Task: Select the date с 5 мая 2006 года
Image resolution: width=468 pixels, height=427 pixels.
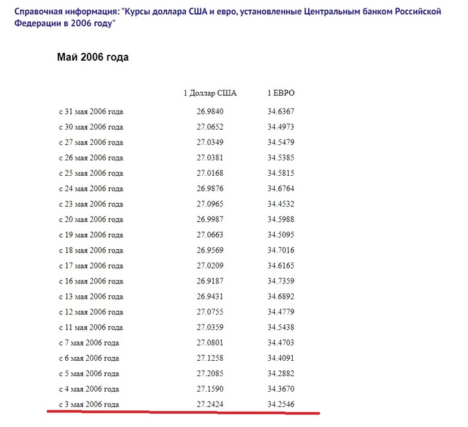Action: (89, 374)
